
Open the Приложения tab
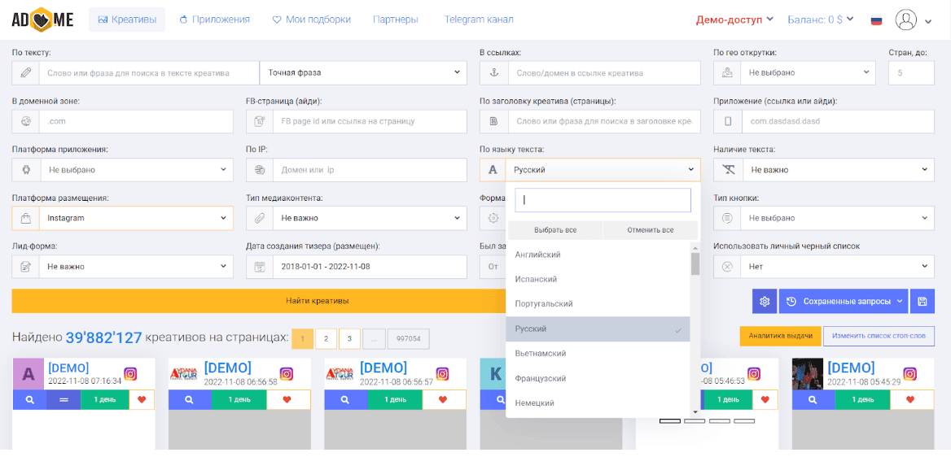[214, 20]
